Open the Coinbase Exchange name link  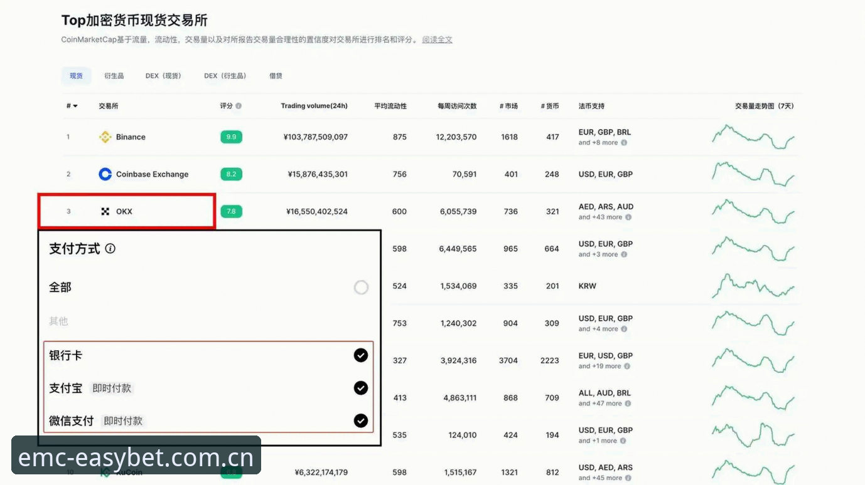[x=153, y=174]
